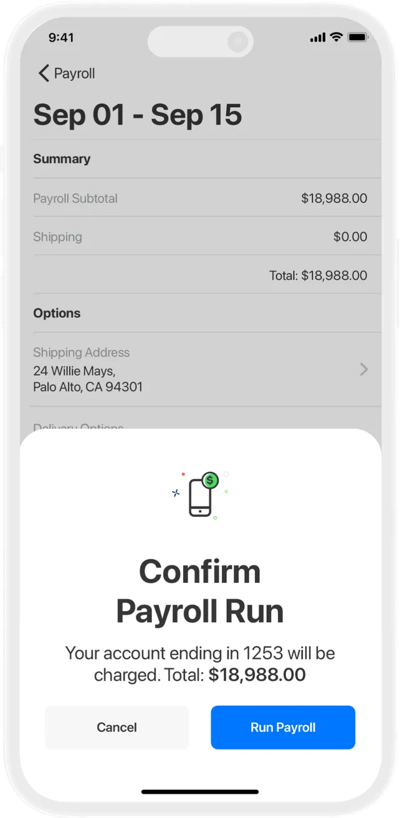This screenshot has height=818, width=400.
Task: Tap the Shipping cost row showing $0.00
Action: click(x=199, y=237)
